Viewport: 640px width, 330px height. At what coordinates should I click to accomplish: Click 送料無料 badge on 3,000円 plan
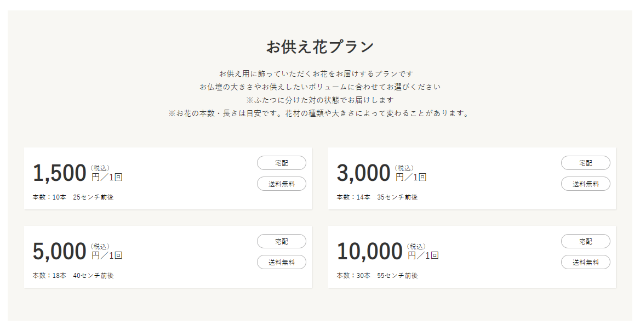(x=586, y=184)
